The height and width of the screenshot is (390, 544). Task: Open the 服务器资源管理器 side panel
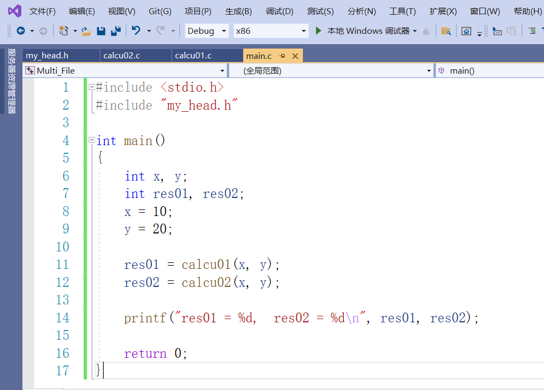click(11, 81)
